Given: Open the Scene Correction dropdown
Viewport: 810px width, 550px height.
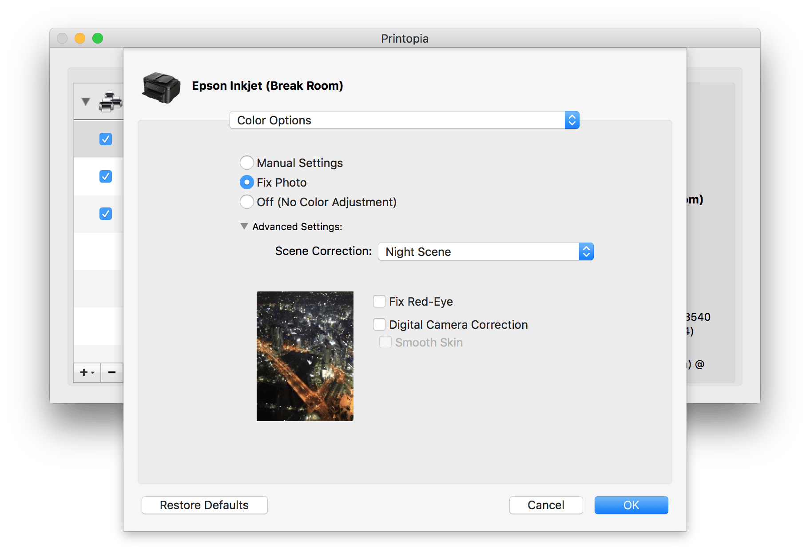Looking at the screenshot, I should (x=485, y=251).
